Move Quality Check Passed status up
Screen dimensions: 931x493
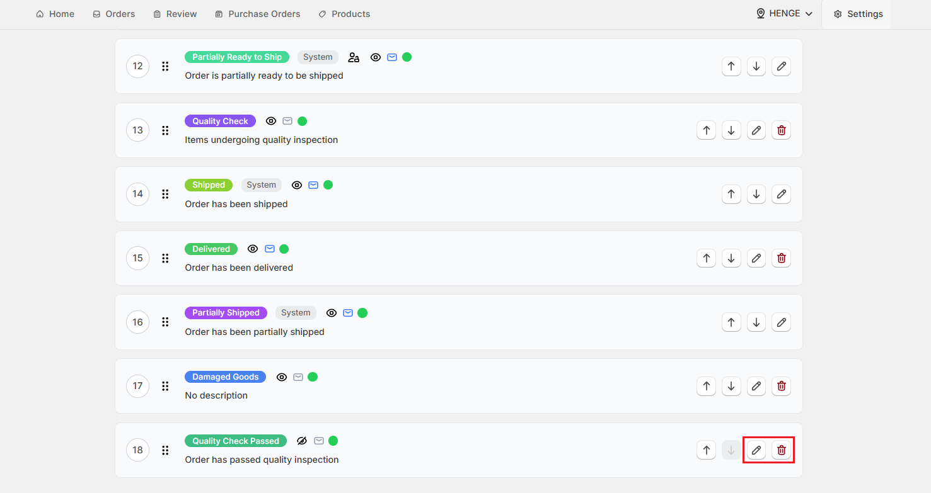coord(707,450)
